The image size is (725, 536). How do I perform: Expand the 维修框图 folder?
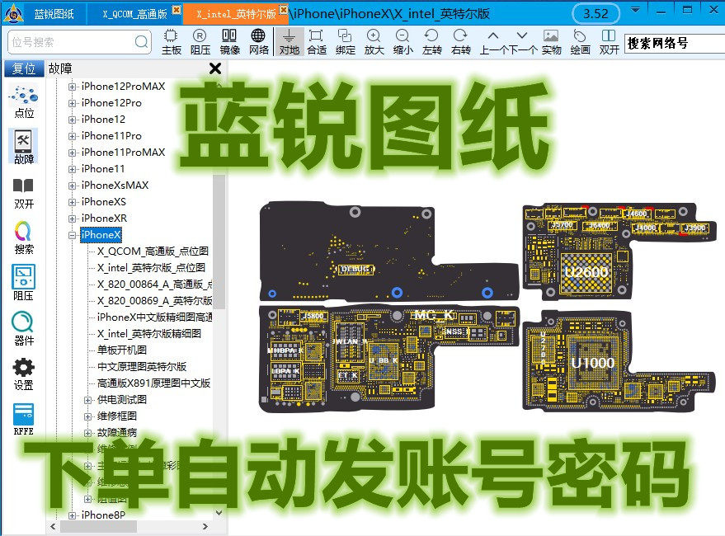click(88, 416)
